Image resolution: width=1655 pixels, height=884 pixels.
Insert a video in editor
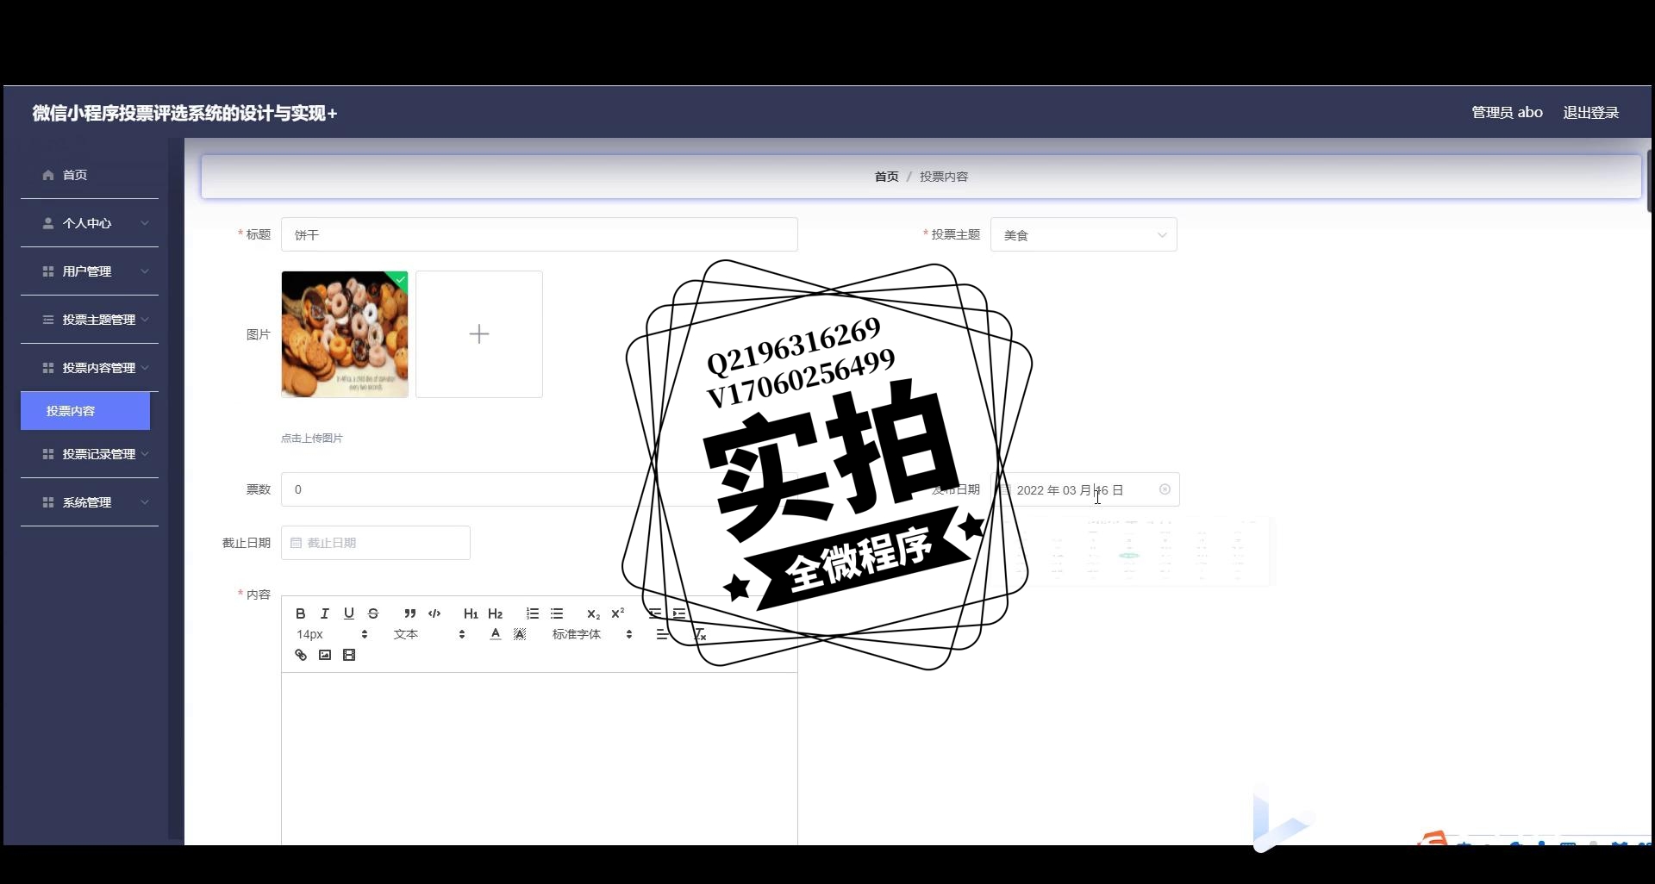click(x=348, y=655)
